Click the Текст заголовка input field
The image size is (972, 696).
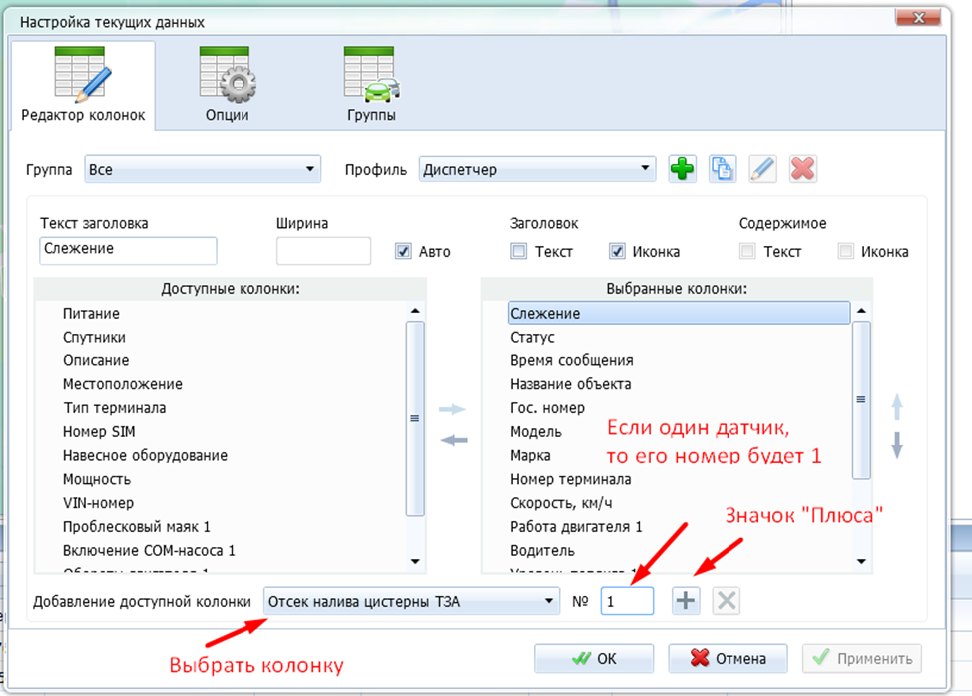pyautogui.click(x=128, y=250)
